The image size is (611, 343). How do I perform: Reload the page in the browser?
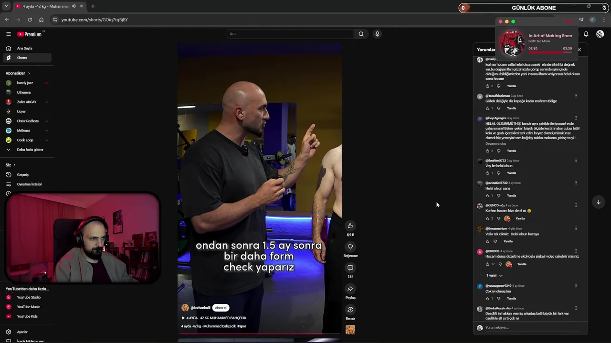point(30,20)
